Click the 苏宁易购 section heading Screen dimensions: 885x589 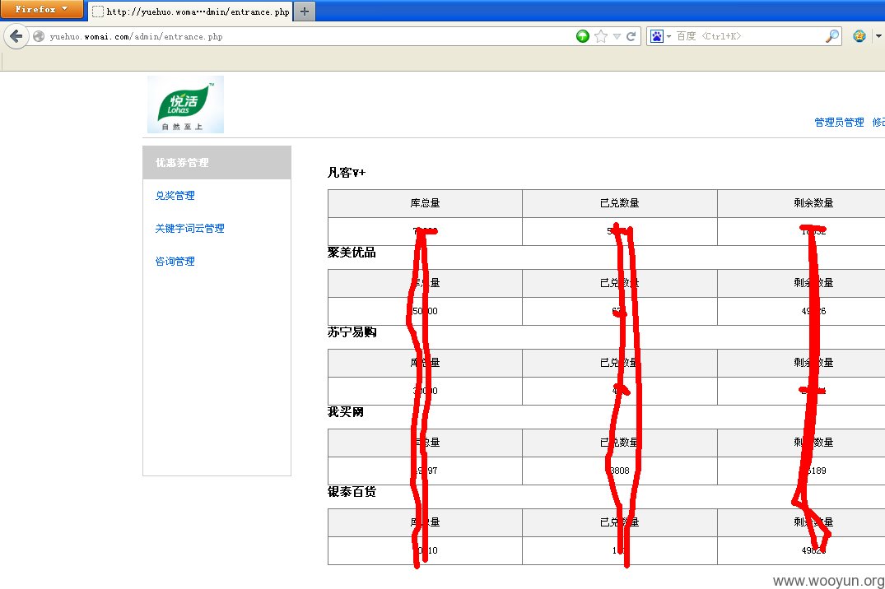pos(352,332)
